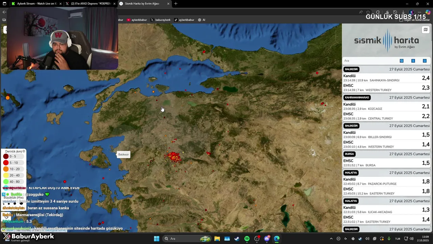433x244 pixels.
Task: Open the network display tray icon
Action: [x=406, y=239]
